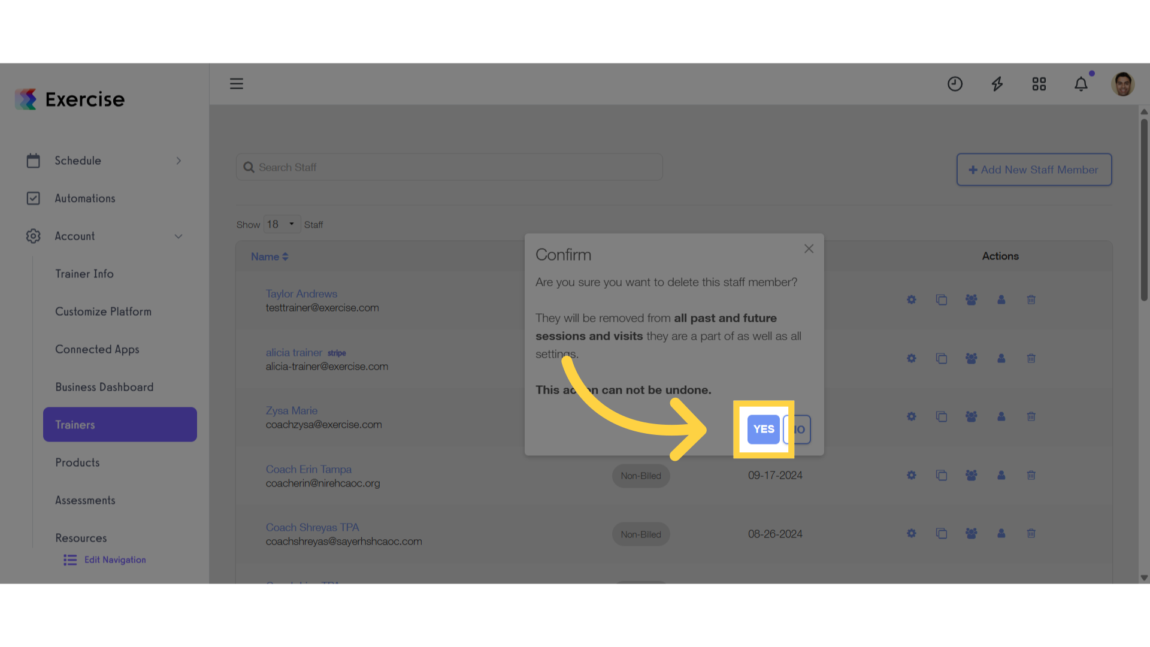
Task: Click the lightning bolt quick actions icon
Action: [997, 84]
